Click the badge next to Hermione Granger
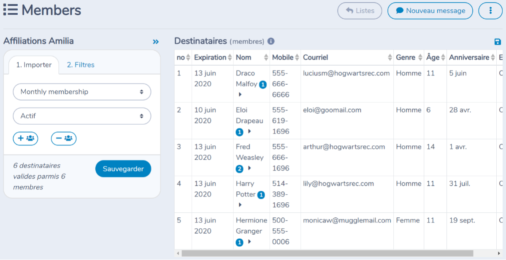The height and width of the screenshot is (260, 506). tap(239, 242)
